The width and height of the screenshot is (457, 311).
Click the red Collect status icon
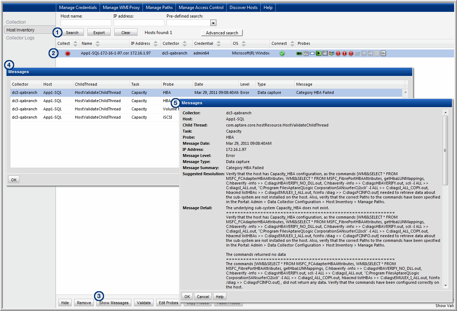pos(68,53)
